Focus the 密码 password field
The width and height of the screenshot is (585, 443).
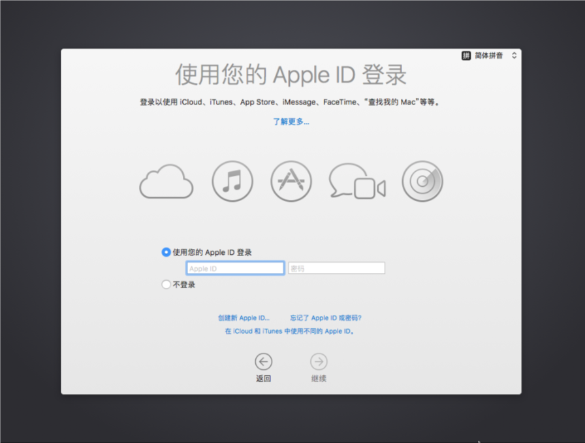(x=336, y=268)
